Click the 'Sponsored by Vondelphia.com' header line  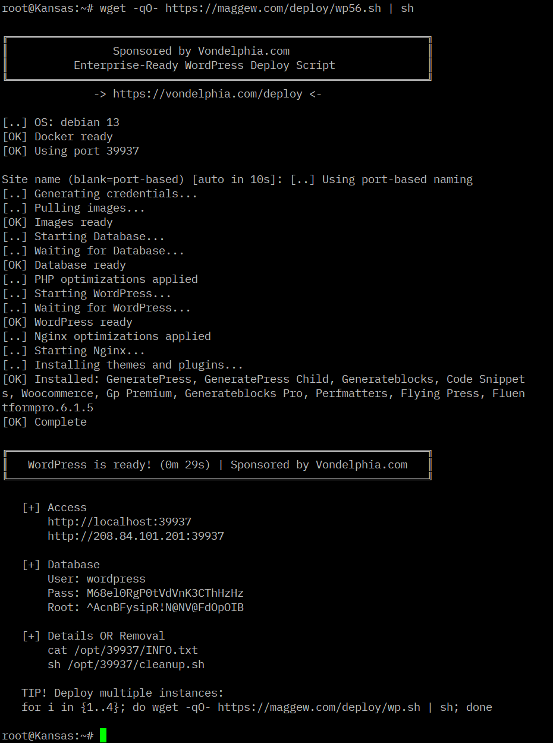click(201, 51)
